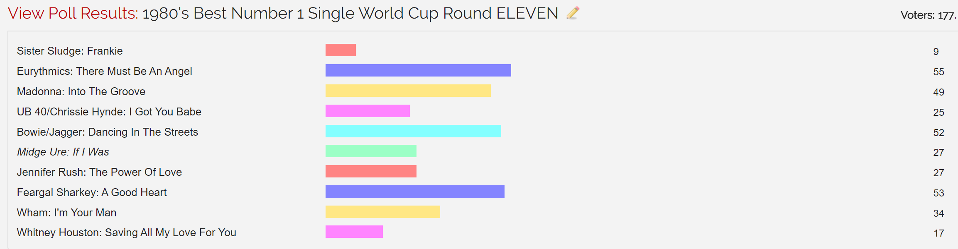Click the Eurythmics blue result bar
Screen dimensions: 958x249
coord(418,70)
